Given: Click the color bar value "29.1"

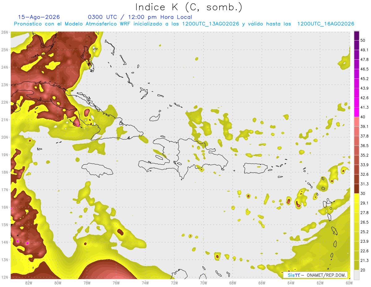Looking at the screenshot, I should point(365,203).
